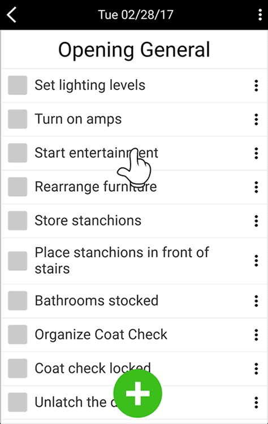Open options for Turn on amps
Image resolution: width=268 pixels, height=424 pixels.
point(256,119)
